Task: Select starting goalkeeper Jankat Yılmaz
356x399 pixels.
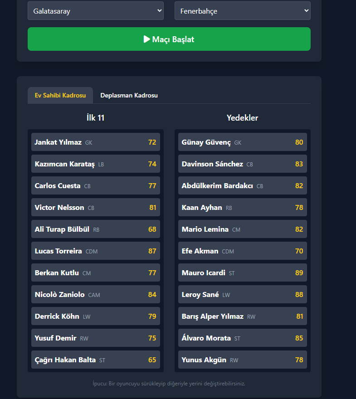Action: [95, 142]
